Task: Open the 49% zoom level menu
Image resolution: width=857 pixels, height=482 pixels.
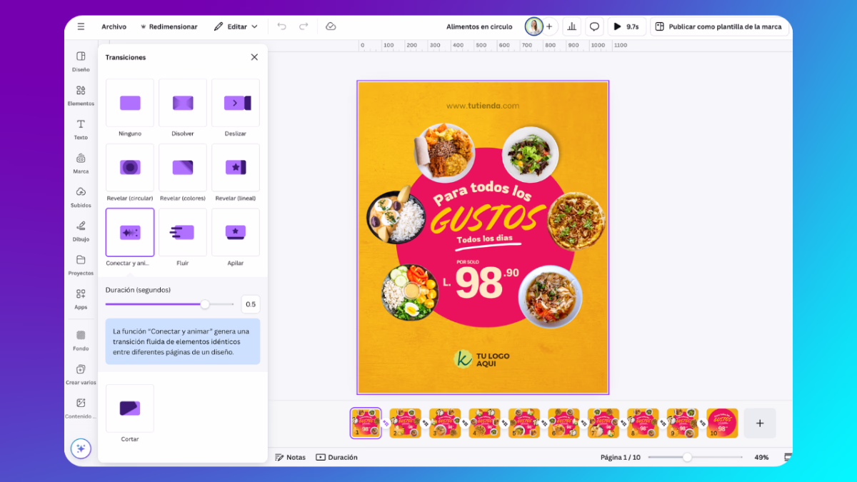Action: point(761,457)
